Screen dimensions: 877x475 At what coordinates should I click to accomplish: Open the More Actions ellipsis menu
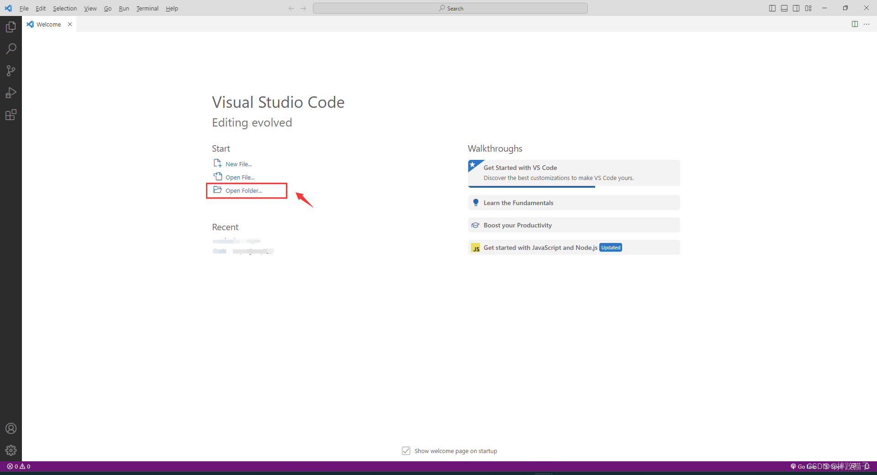pos(866,24)
